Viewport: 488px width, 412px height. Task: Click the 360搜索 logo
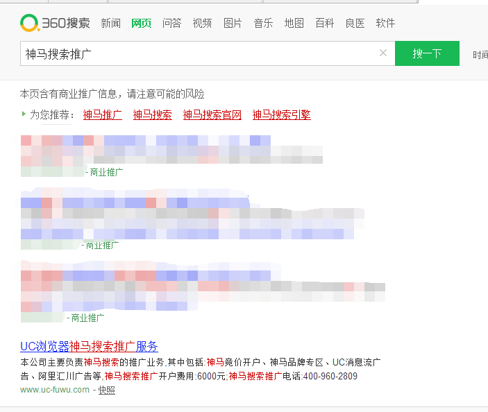[55, 23]
